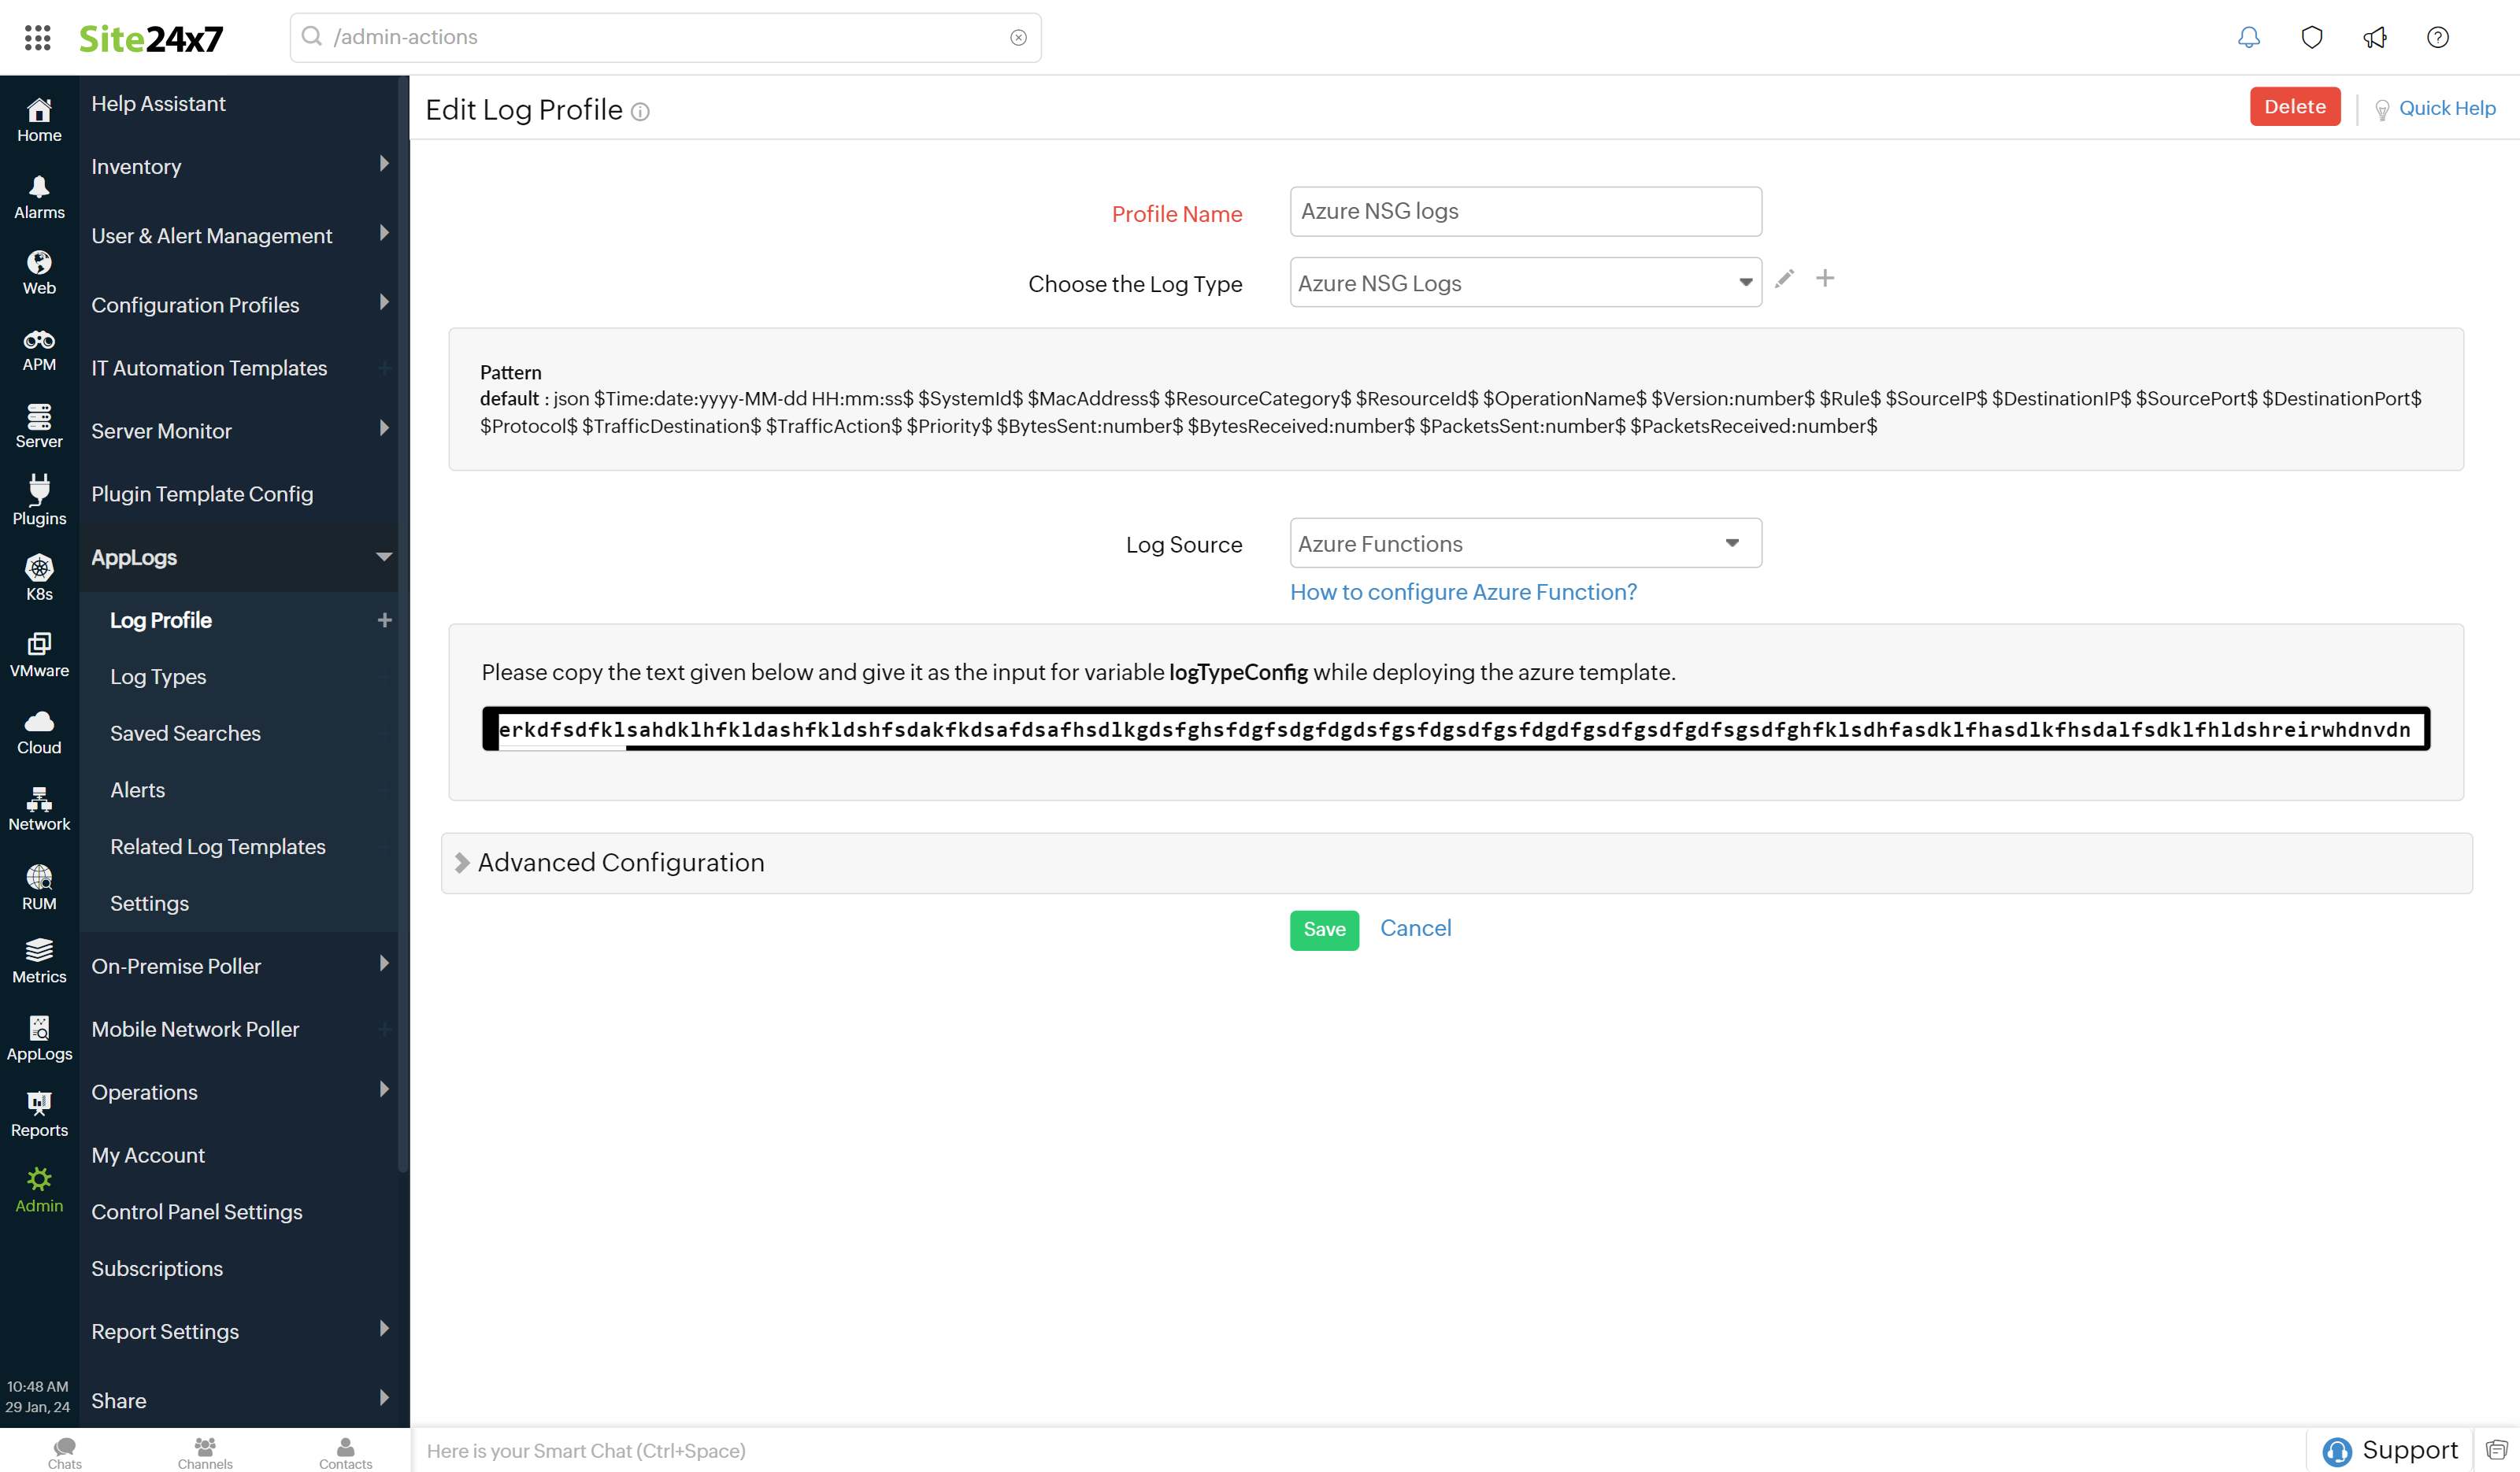Select the Saved Searches menu item
The width and height of the screenshot is (2520, 1472).
184,733
